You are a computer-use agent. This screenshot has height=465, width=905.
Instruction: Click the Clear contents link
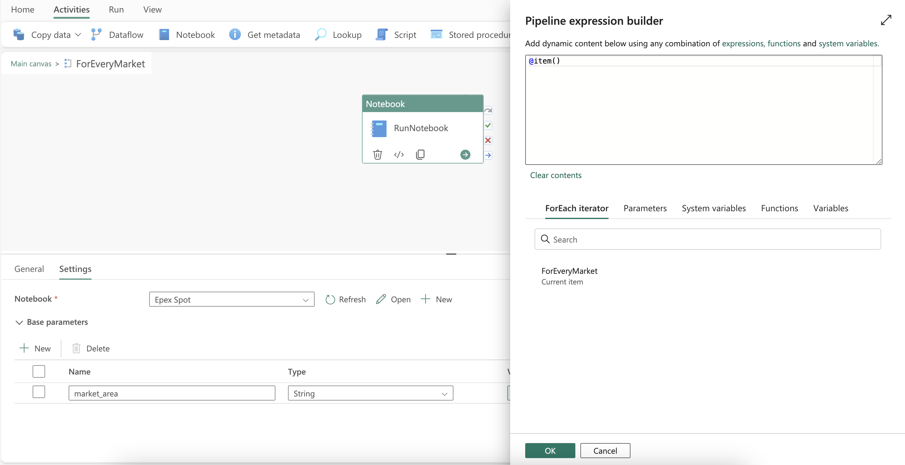pos(555,175)
